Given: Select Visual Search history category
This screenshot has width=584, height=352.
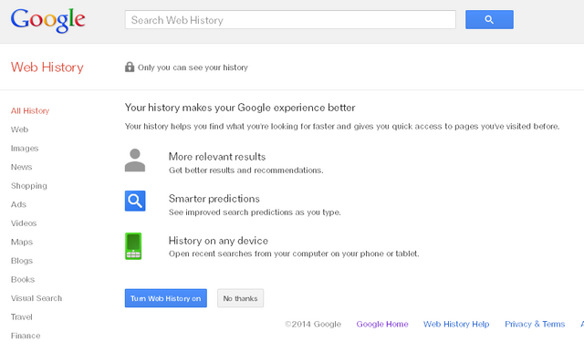Looking at the screenshot, I should pos(36,298).
